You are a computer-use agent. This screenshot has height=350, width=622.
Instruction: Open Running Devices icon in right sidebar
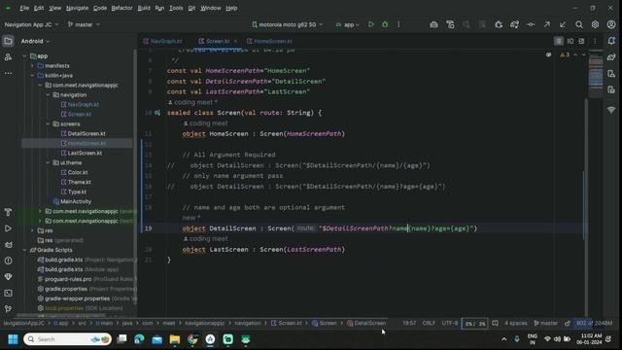coord(611,90)
